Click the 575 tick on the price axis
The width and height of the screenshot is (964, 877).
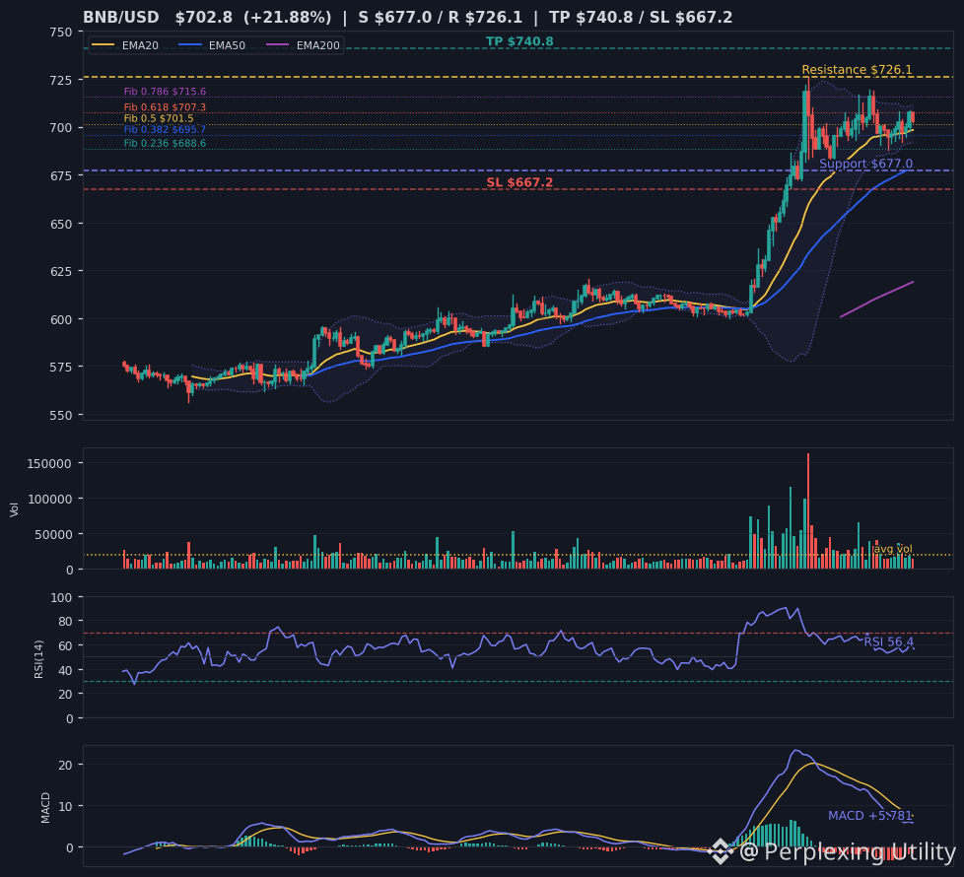click(x=61, y=367)
